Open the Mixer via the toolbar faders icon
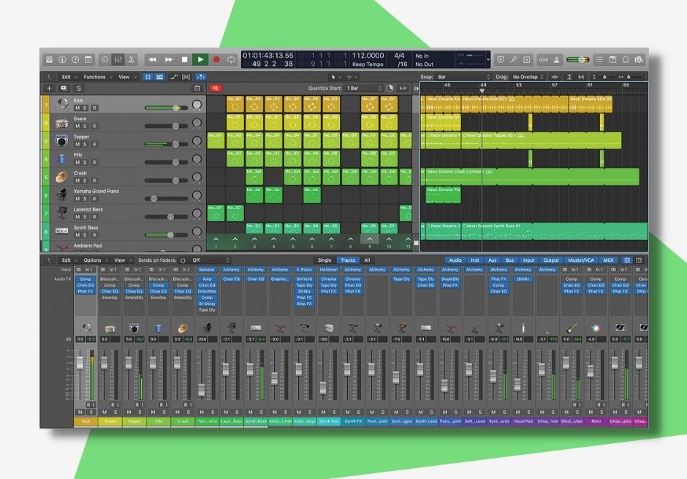 pyautogui.click(x=115, y=59)
